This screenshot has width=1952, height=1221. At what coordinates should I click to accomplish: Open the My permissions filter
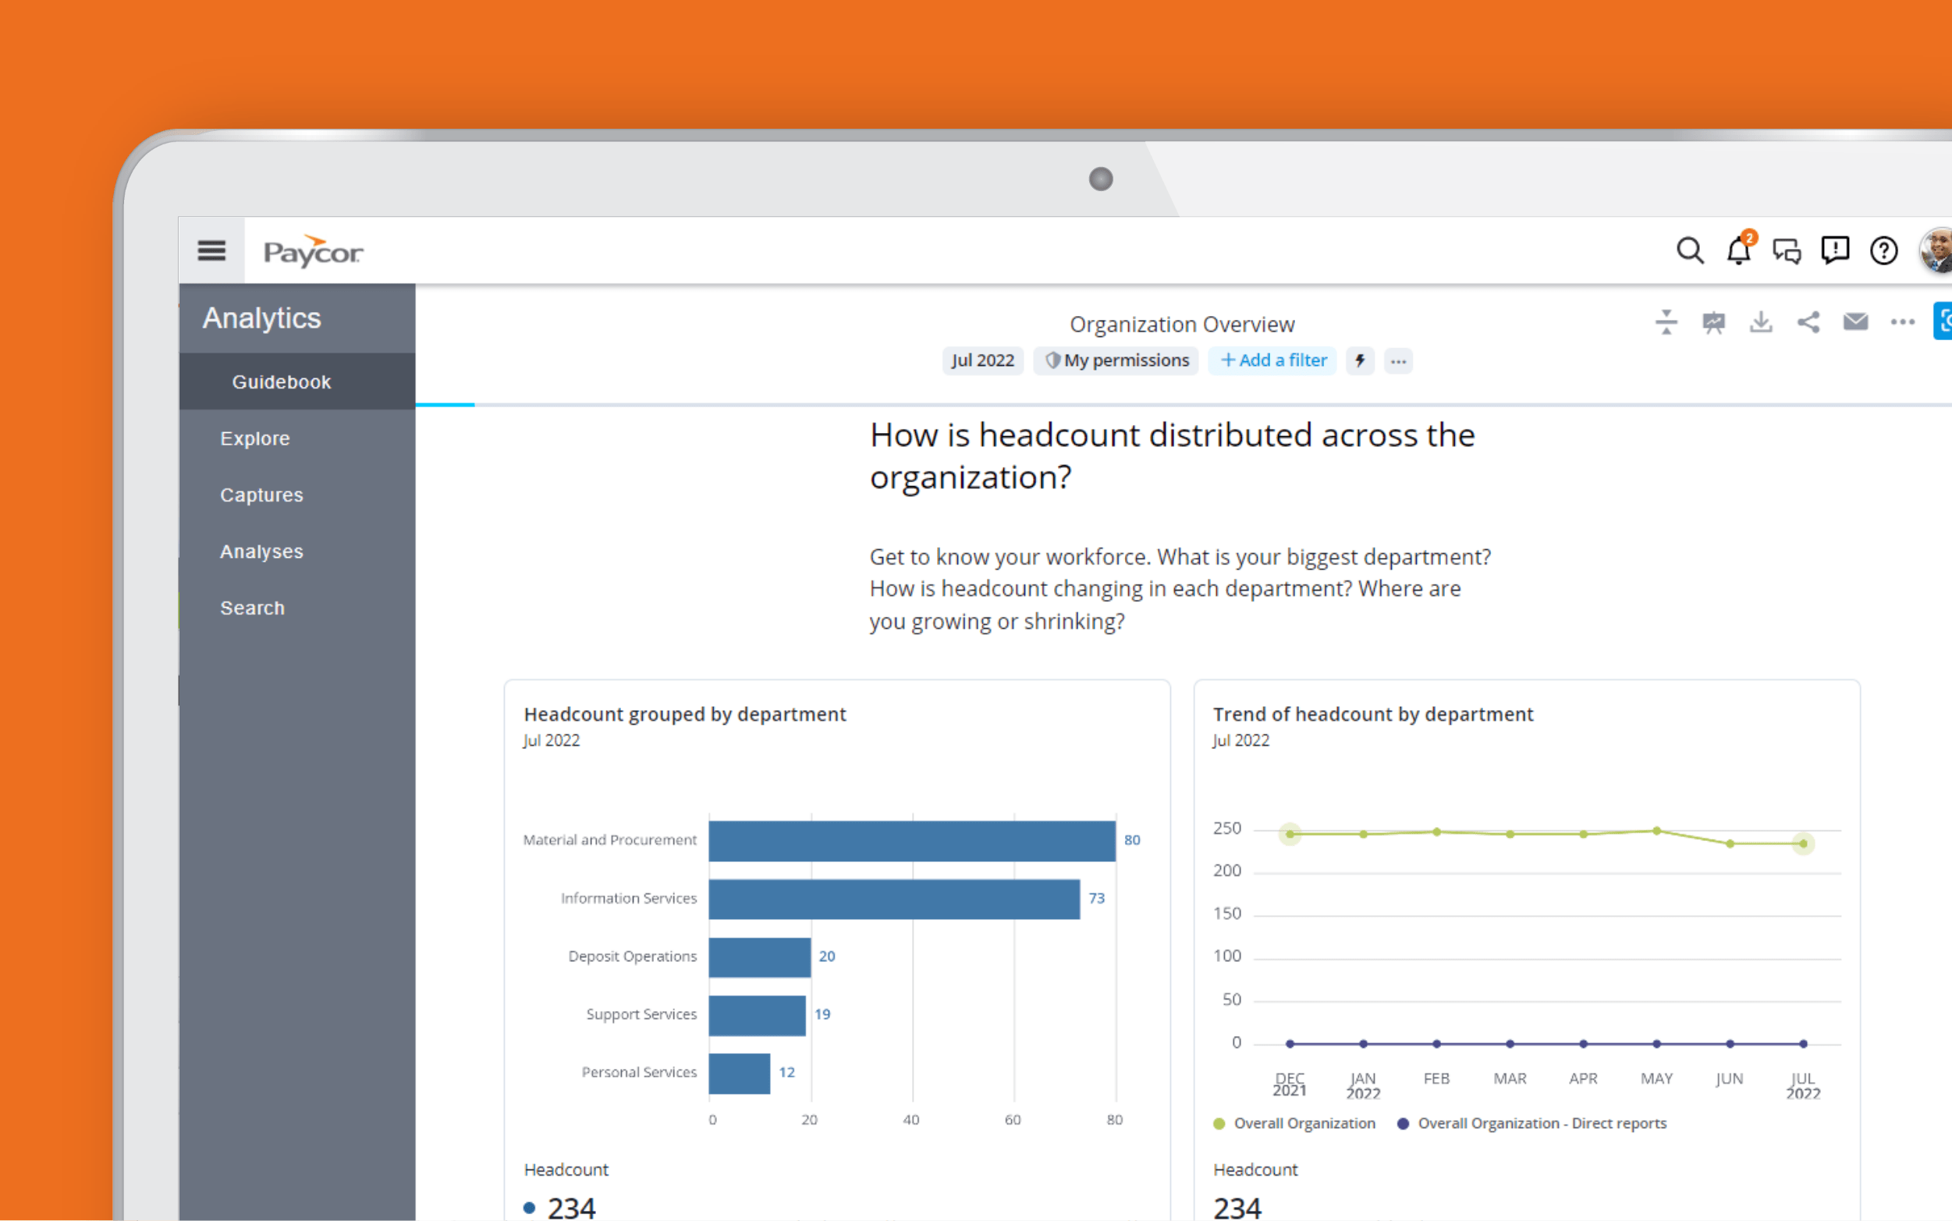point(1116,360)
